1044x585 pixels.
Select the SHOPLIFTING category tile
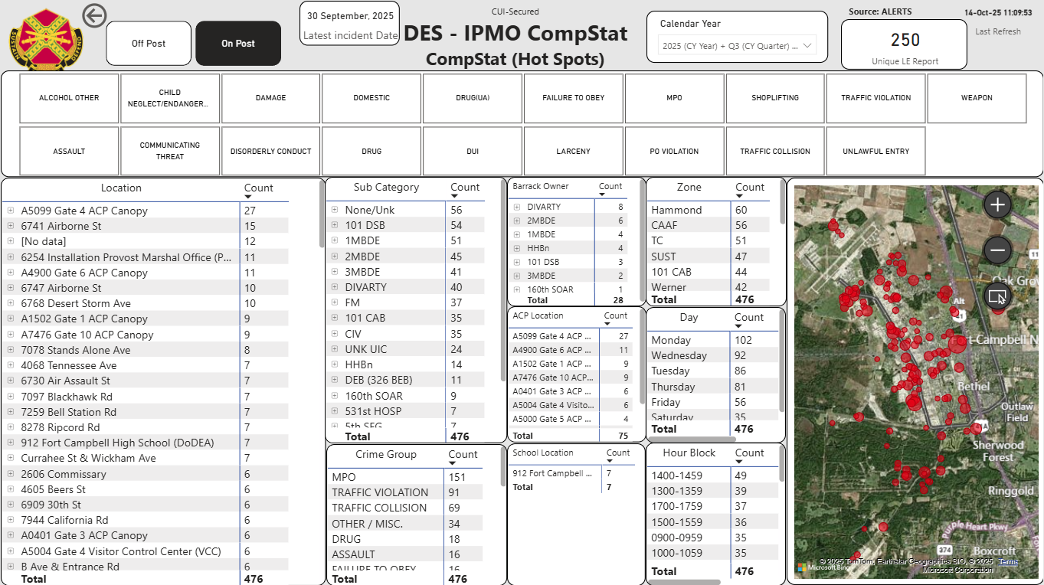coord(774,98)
